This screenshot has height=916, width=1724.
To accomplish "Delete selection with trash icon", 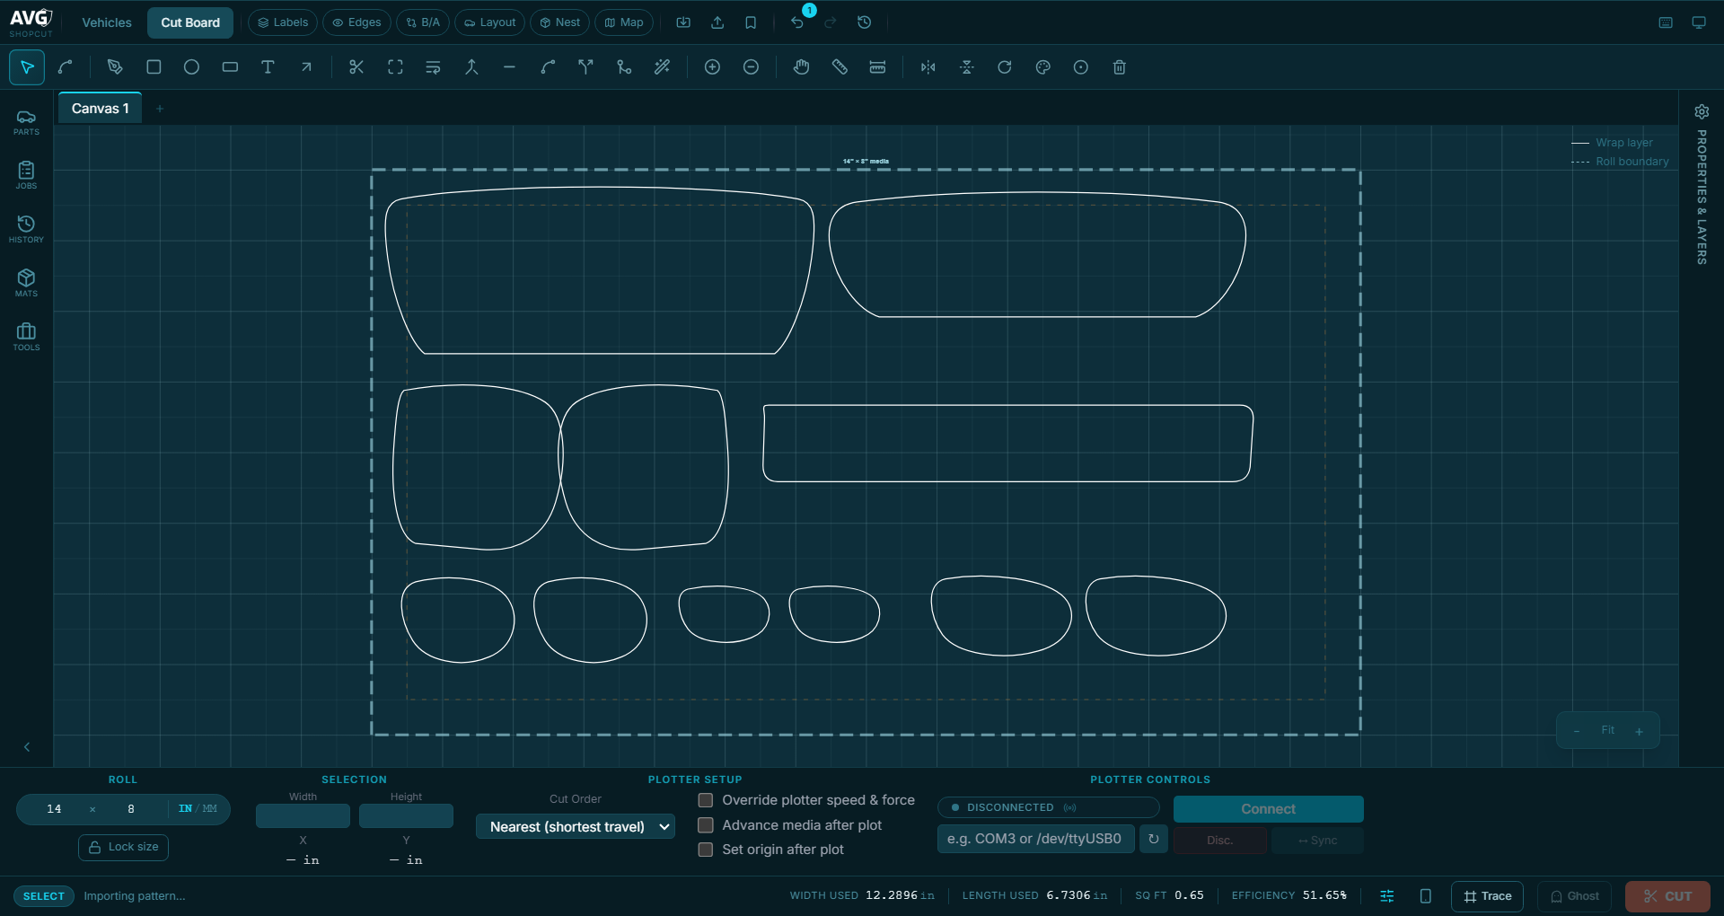I will point(1119,67).
